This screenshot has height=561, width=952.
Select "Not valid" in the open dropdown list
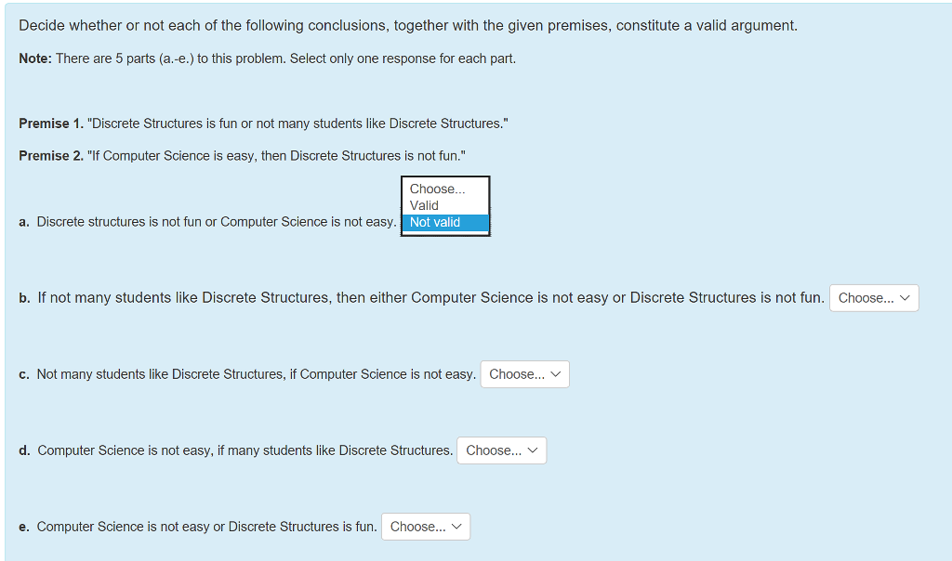[435, 222]
